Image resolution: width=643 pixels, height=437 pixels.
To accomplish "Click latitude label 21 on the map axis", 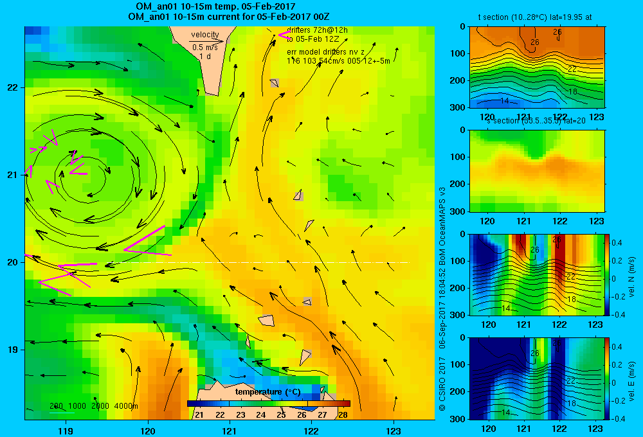I will click(x=13, y=175).
